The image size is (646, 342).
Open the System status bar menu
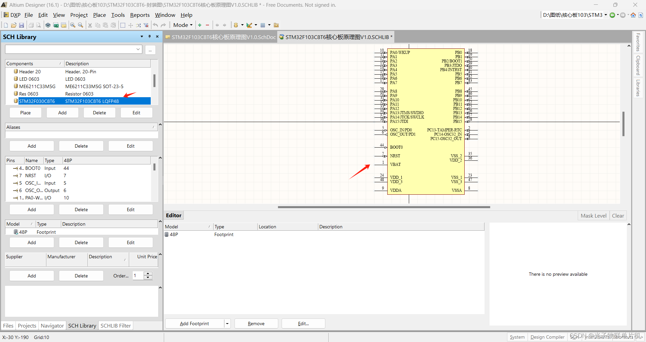517,337
